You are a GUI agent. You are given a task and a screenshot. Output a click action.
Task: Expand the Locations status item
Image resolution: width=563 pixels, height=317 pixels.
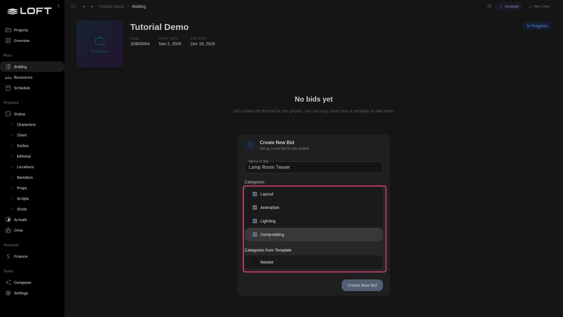(x=12, y=167)
